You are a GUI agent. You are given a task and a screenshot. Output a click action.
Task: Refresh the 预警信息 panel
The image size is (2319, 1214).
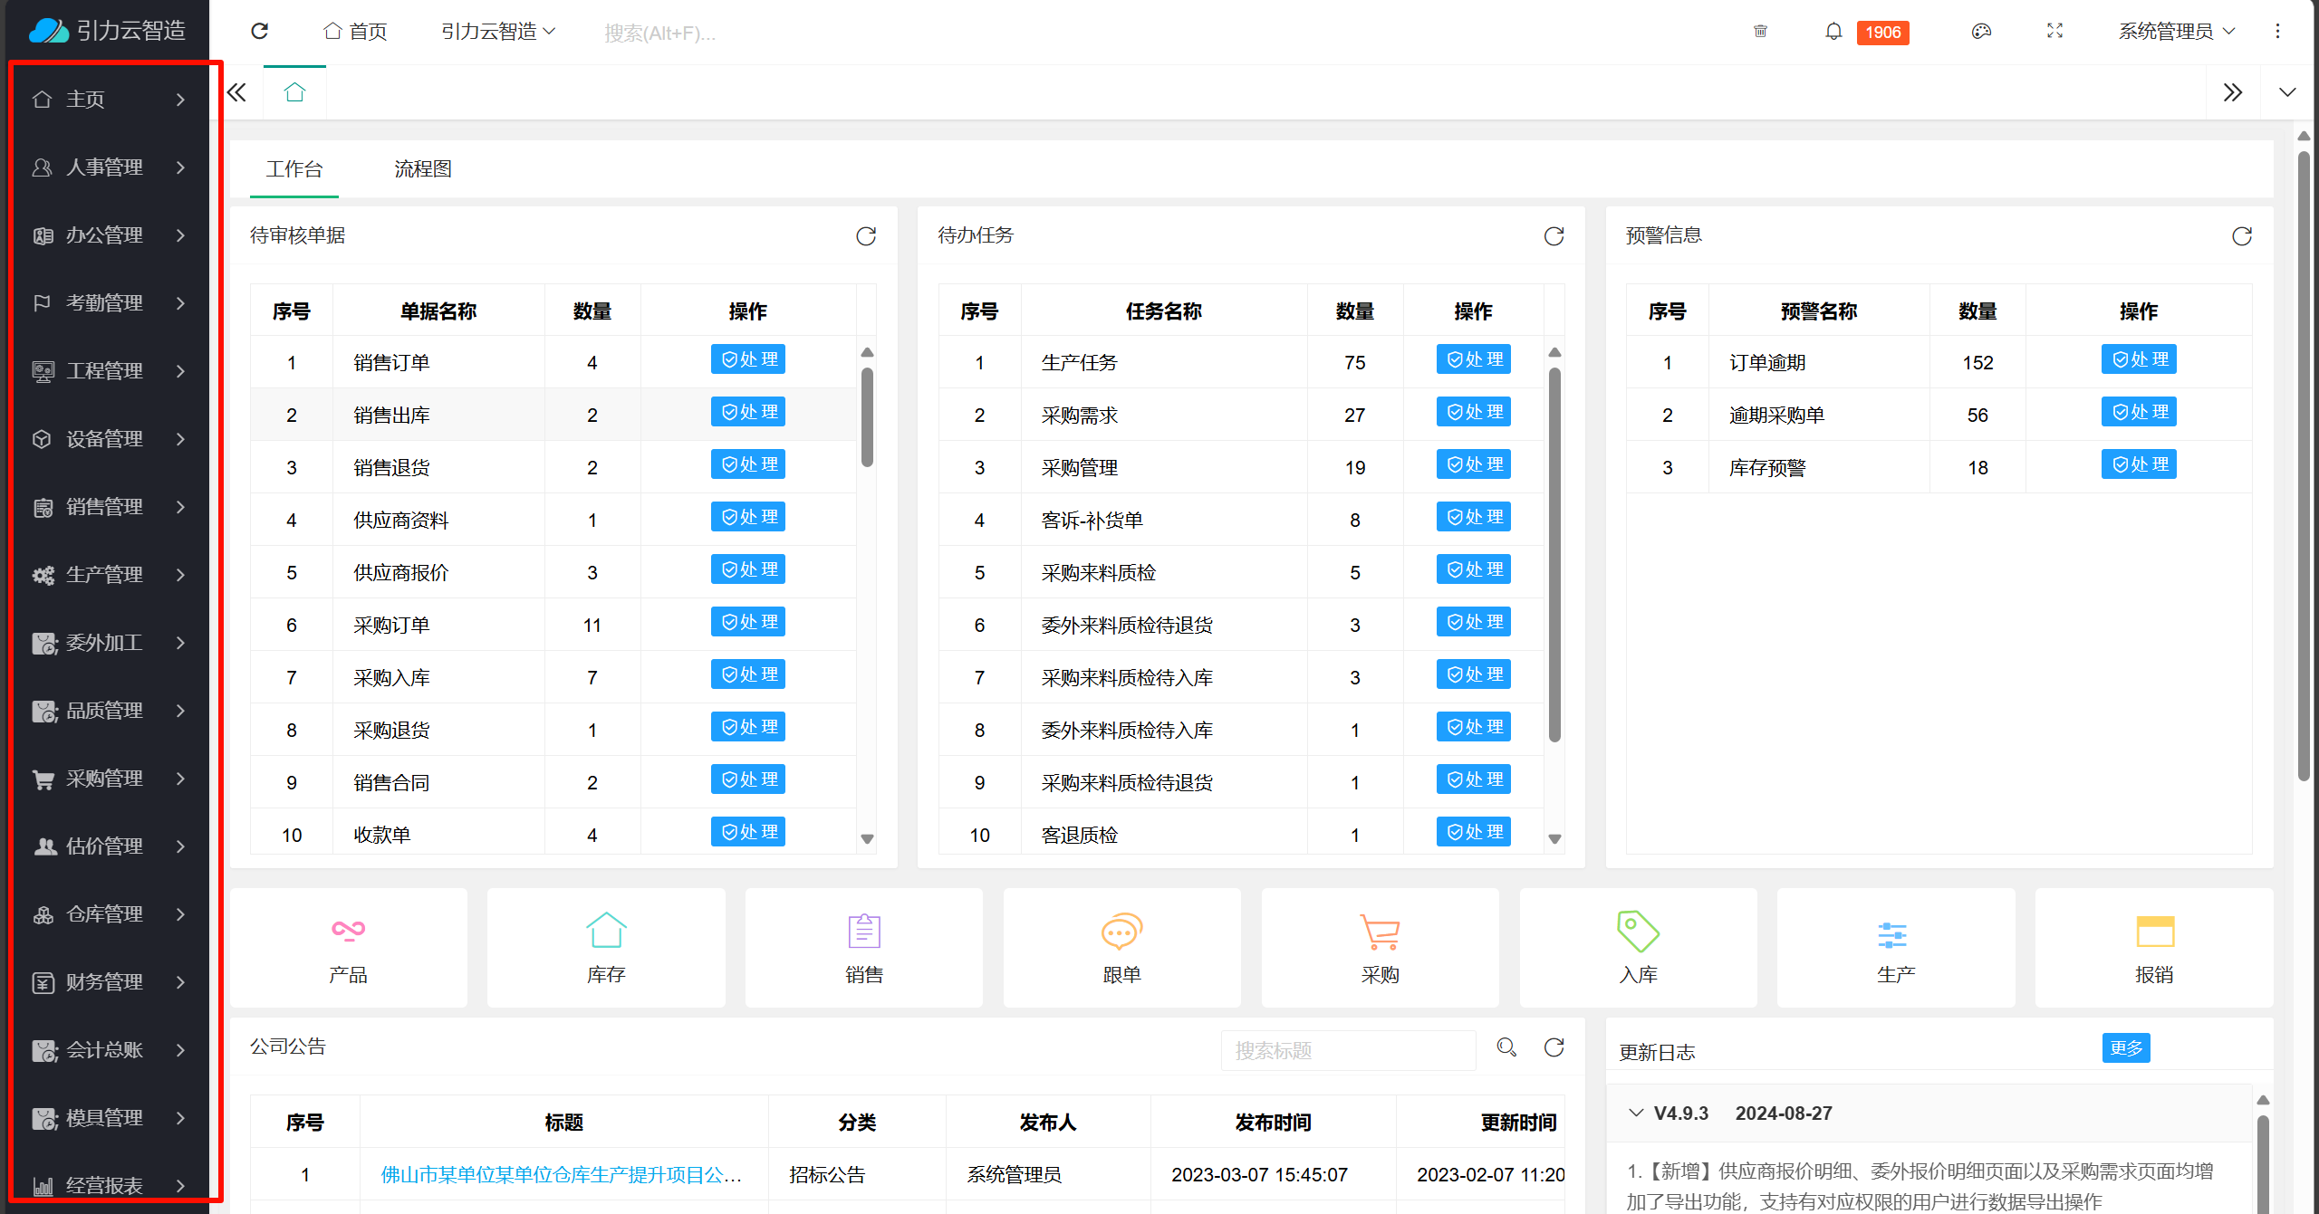tap(2241, 236)
